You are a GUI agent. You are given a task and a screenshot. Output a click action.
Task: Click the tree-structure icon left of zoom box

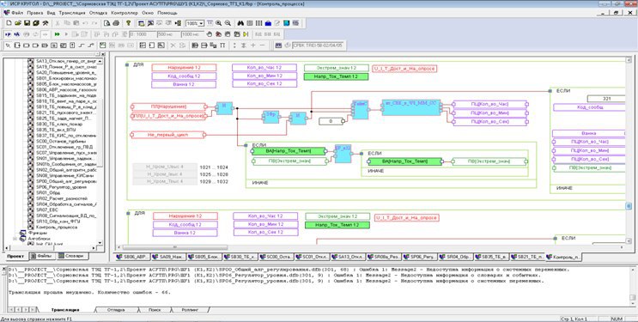[x=178, y=23]
